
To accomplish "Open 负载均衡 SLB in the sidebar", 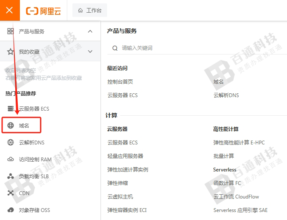I will (34, 177).
